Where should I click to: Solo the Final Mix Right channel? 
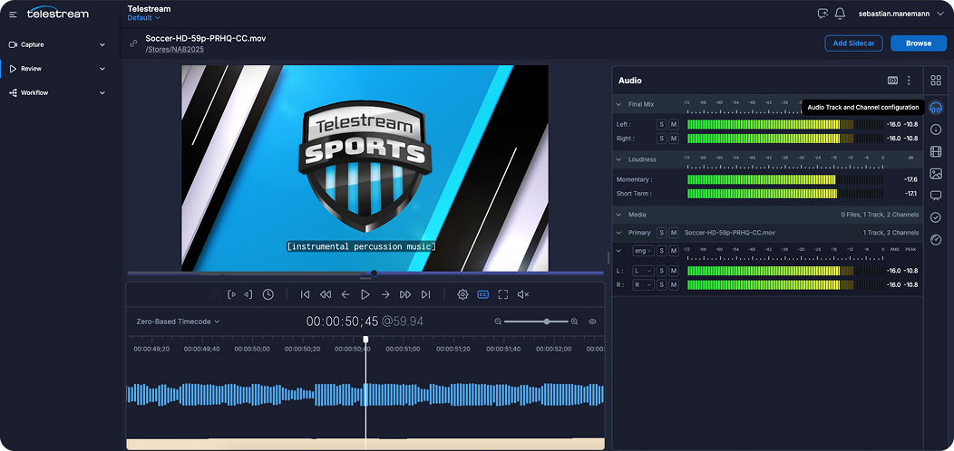(662, 139)
